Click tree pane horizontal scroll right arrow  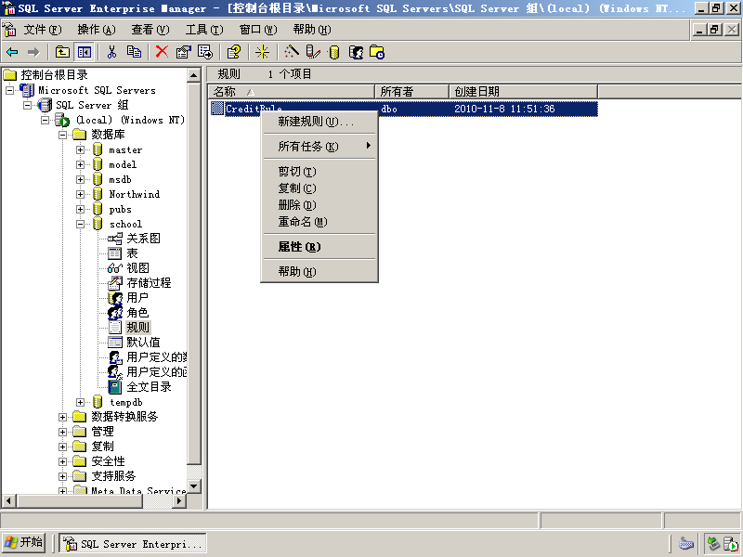179,501
